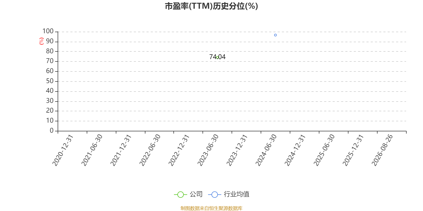Toggle the 行业均值 legend series
This screenshot has width=423, height=211.
coord(229,194)
